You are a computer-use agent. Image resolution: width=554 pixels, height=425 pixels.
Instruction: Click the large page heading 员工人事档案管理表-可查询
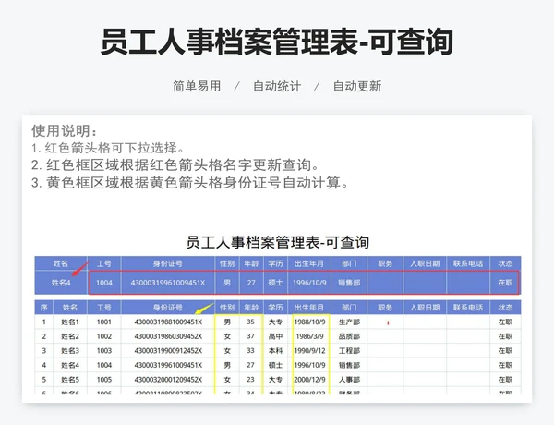pyautogui.click(x=277, y=42)
